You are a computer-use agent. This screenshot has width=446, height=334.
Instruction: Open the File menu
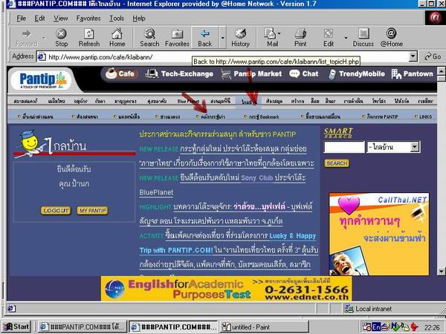point(21,18)
